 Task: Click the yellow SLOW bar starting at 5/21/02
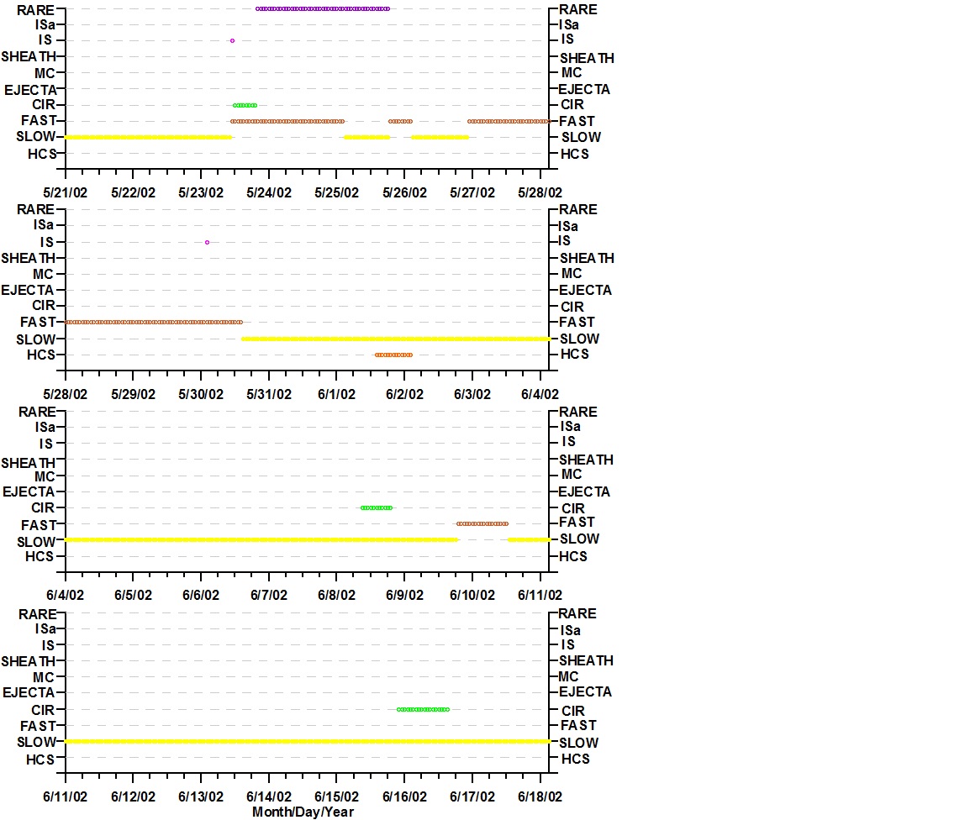pyautogui.click(x=149, y=137)
